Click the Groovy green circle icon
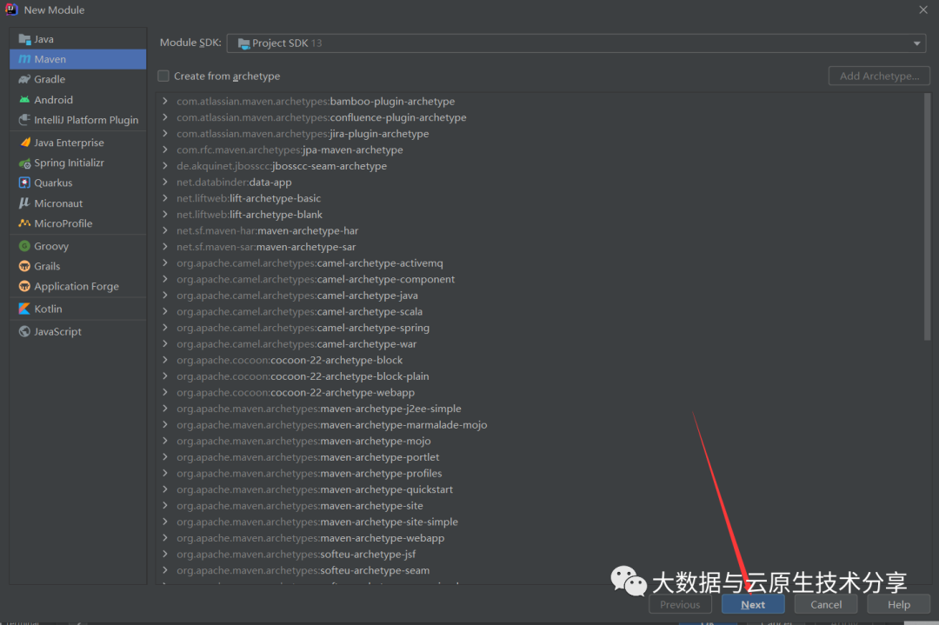939x625 pixels. tap(24, 246)
